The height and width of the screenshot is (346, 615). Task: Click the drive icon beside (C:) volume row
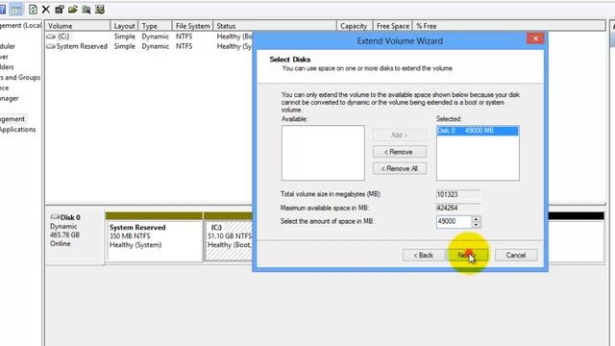(x=51, y=37)
